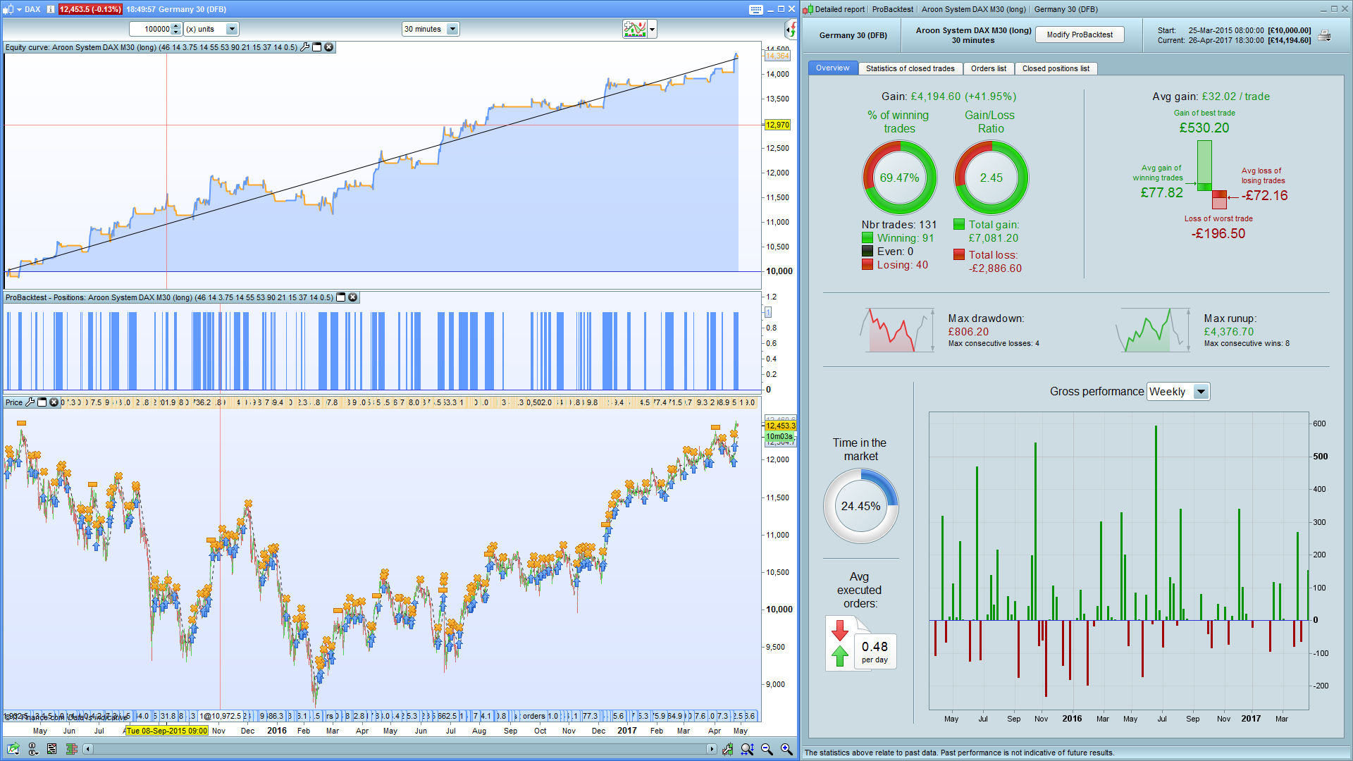The image size is (1353, 761).
Task: Open the Closed positions list tab
Action: click(x=1055, y=68)
